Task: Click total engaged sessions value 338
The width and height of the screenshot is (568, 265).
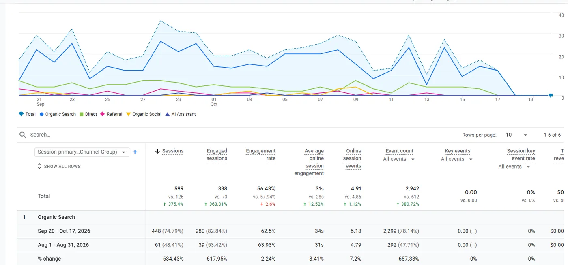Action: coord(222,188)
